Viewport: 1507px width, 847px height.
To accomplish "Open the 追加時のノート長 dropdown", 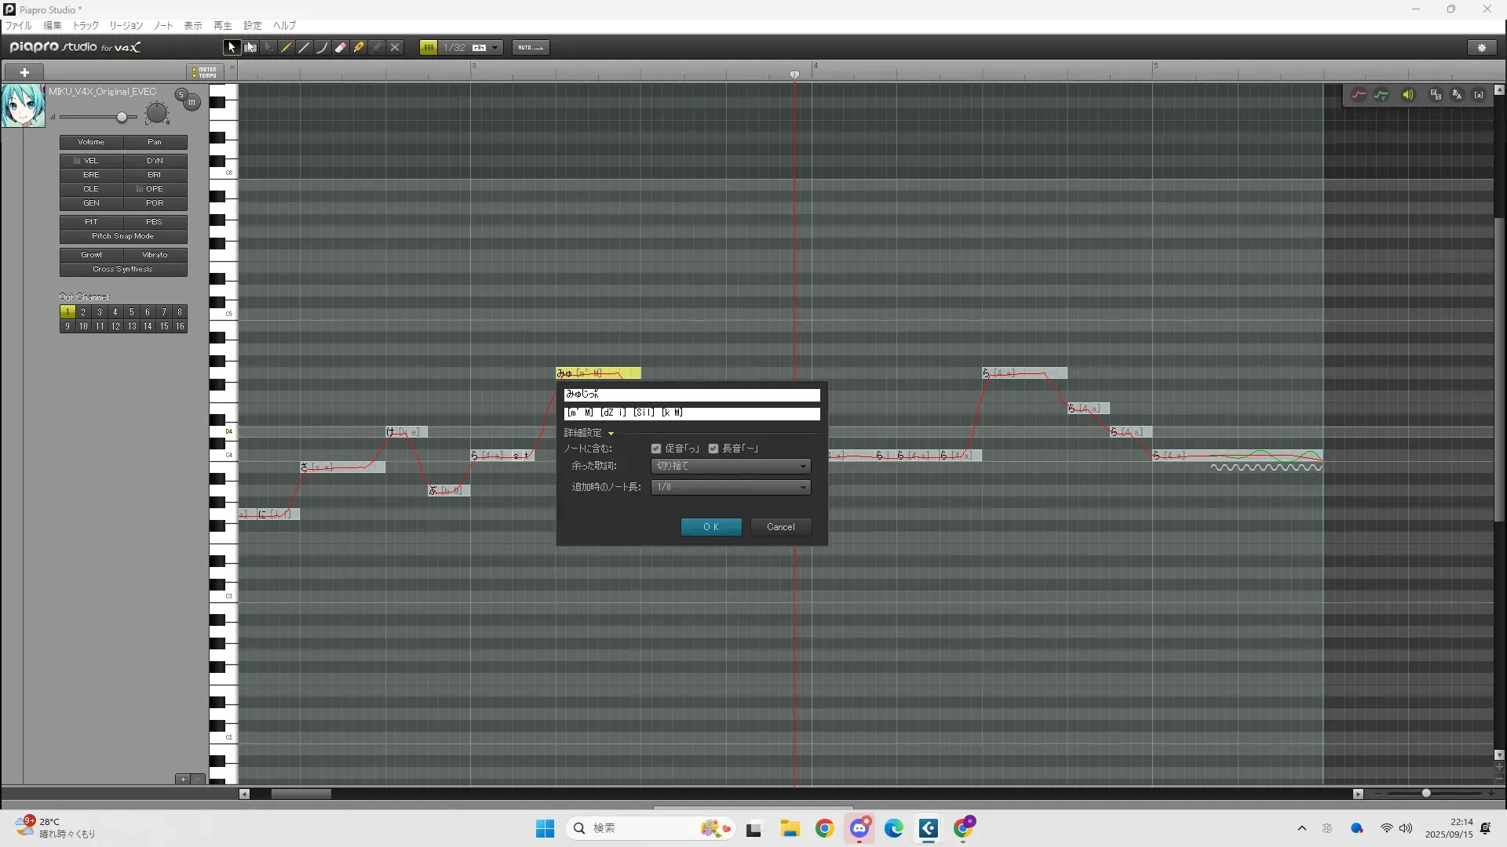I will (731, 487).
